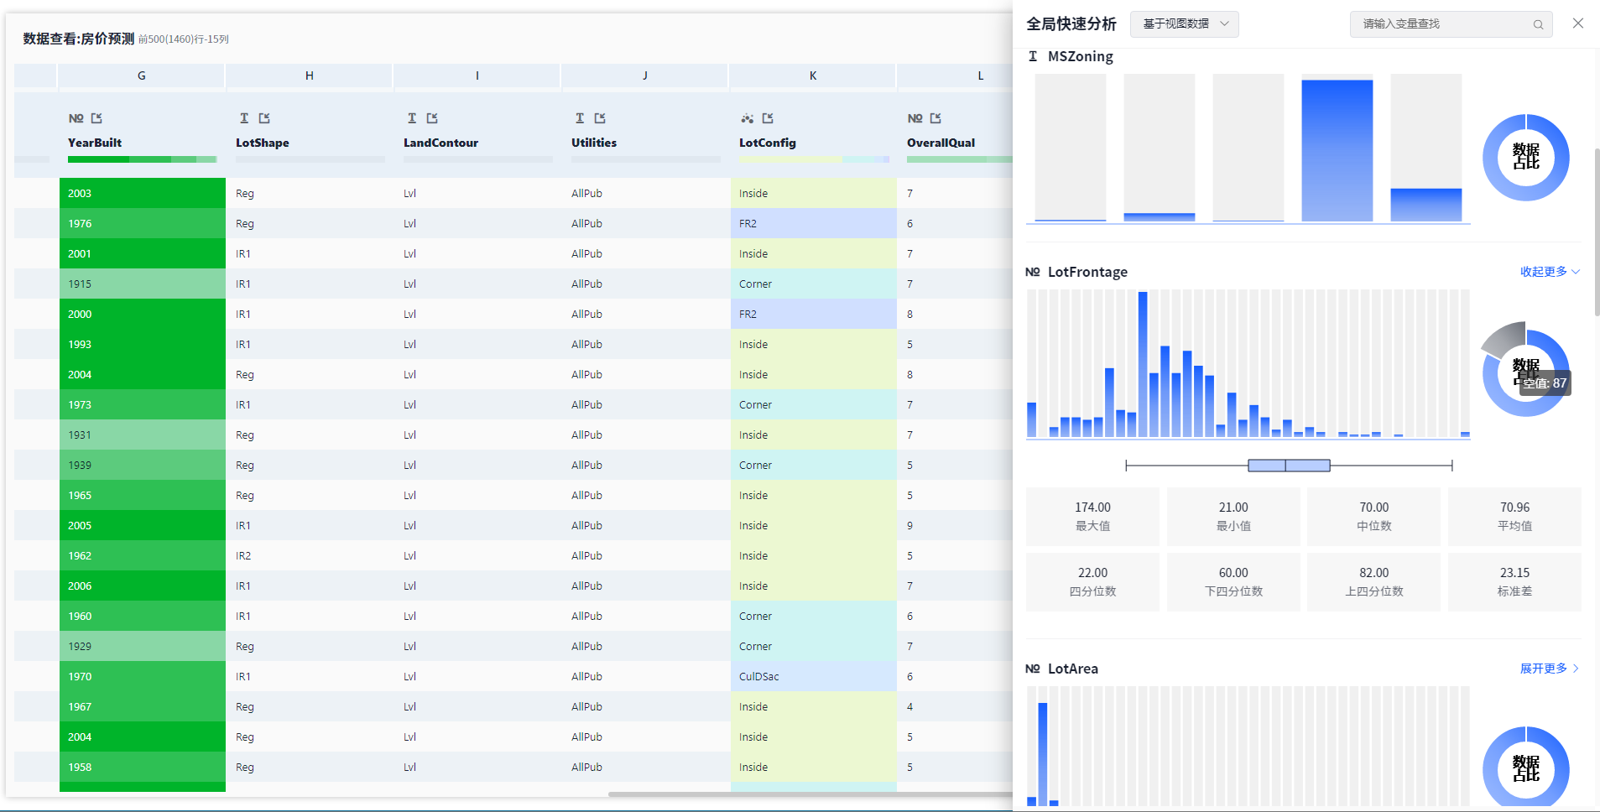Expand LotArea details via 展开更多
Screen dimensions: 1600x812
pos(1549,669)
